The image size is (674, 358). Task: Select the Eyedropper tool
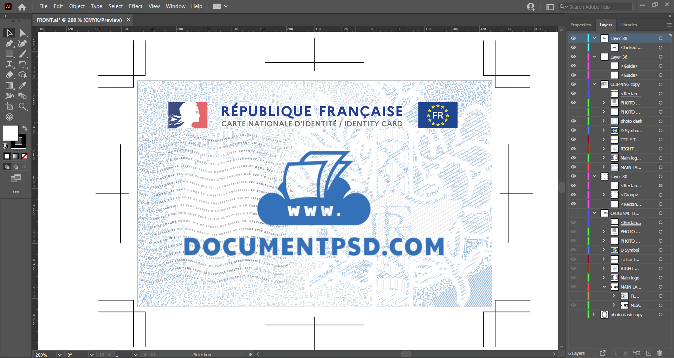pos(23,85)
